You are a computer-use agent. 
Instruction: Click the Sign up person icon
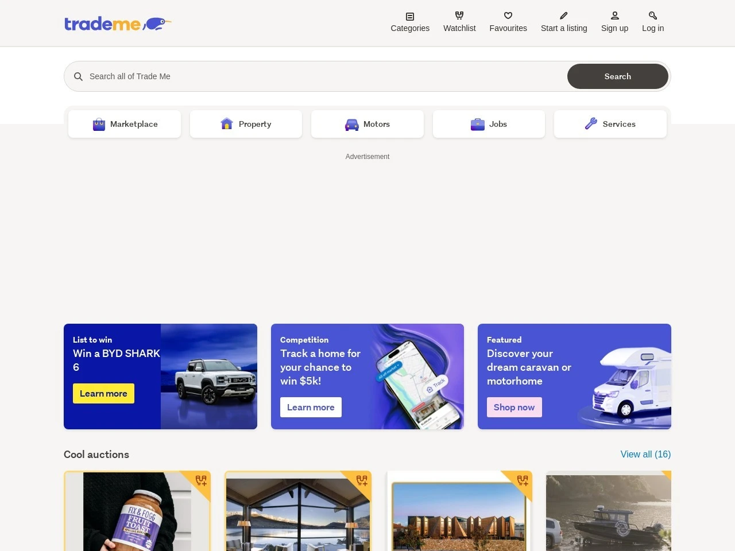[614, 16]
